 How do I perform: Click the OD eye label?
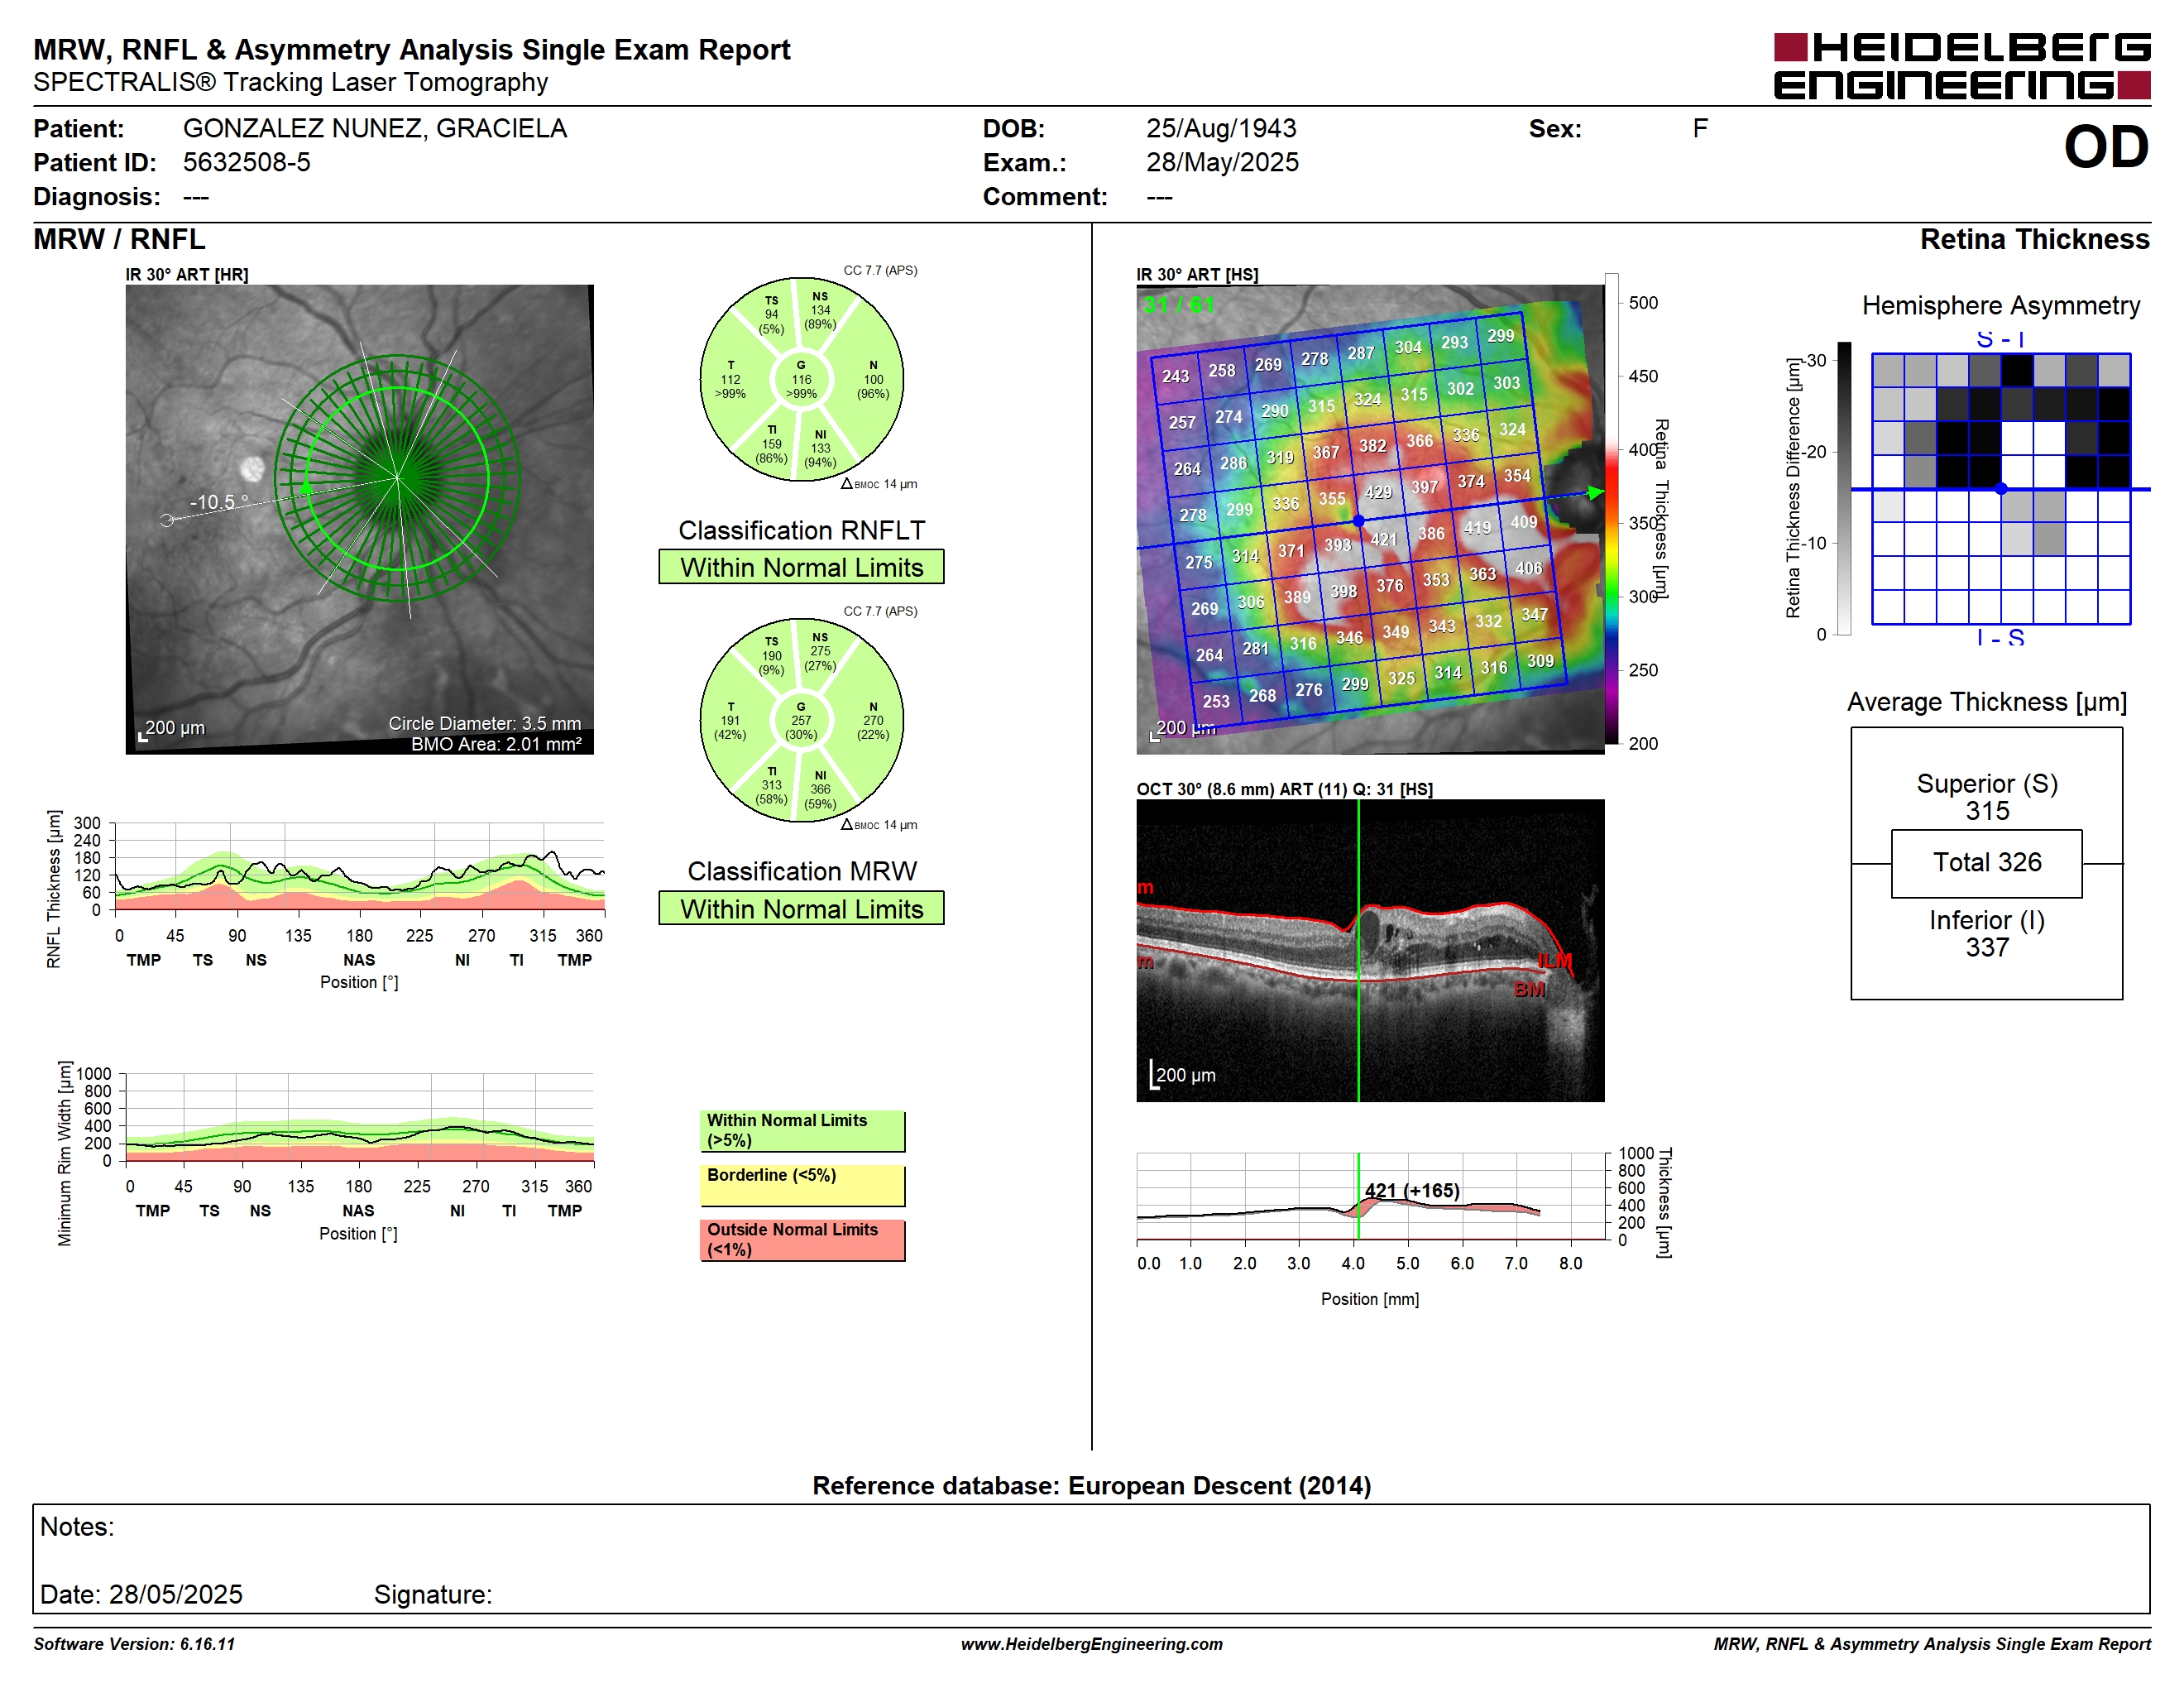click(x=2106, y=147)
